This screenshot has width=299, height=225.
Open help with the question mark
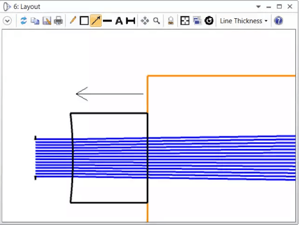click(x=278, y=21)
